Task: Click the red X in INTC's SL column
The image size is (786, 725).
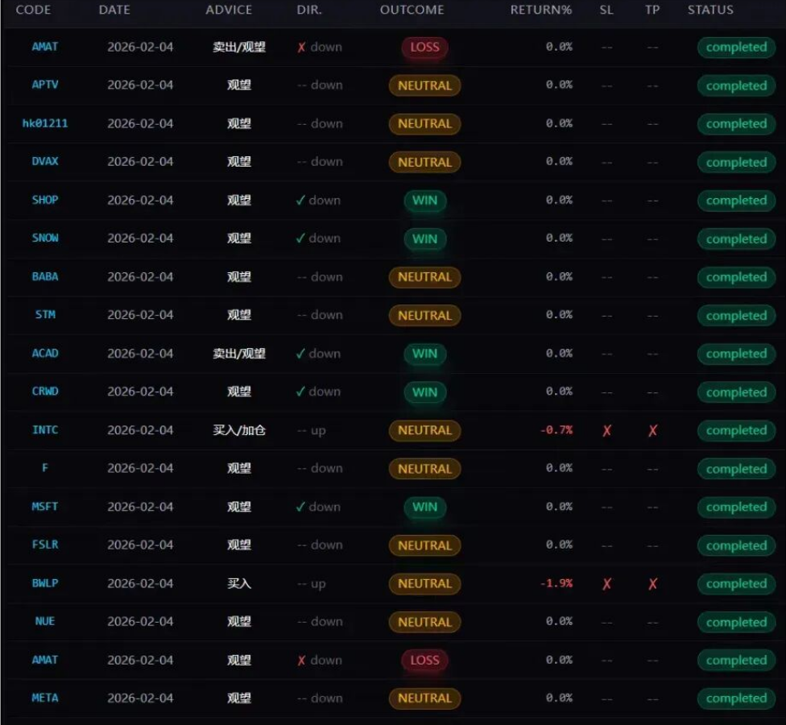Action: (606, 431)
